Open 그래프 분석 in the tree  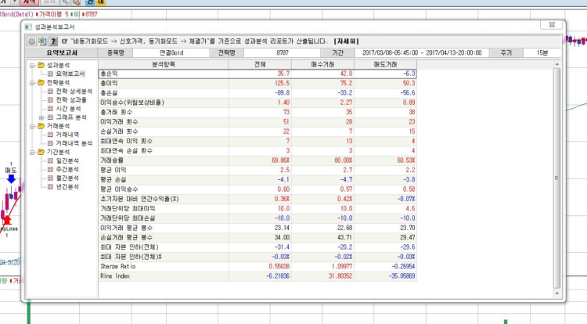tap(71, 117)
